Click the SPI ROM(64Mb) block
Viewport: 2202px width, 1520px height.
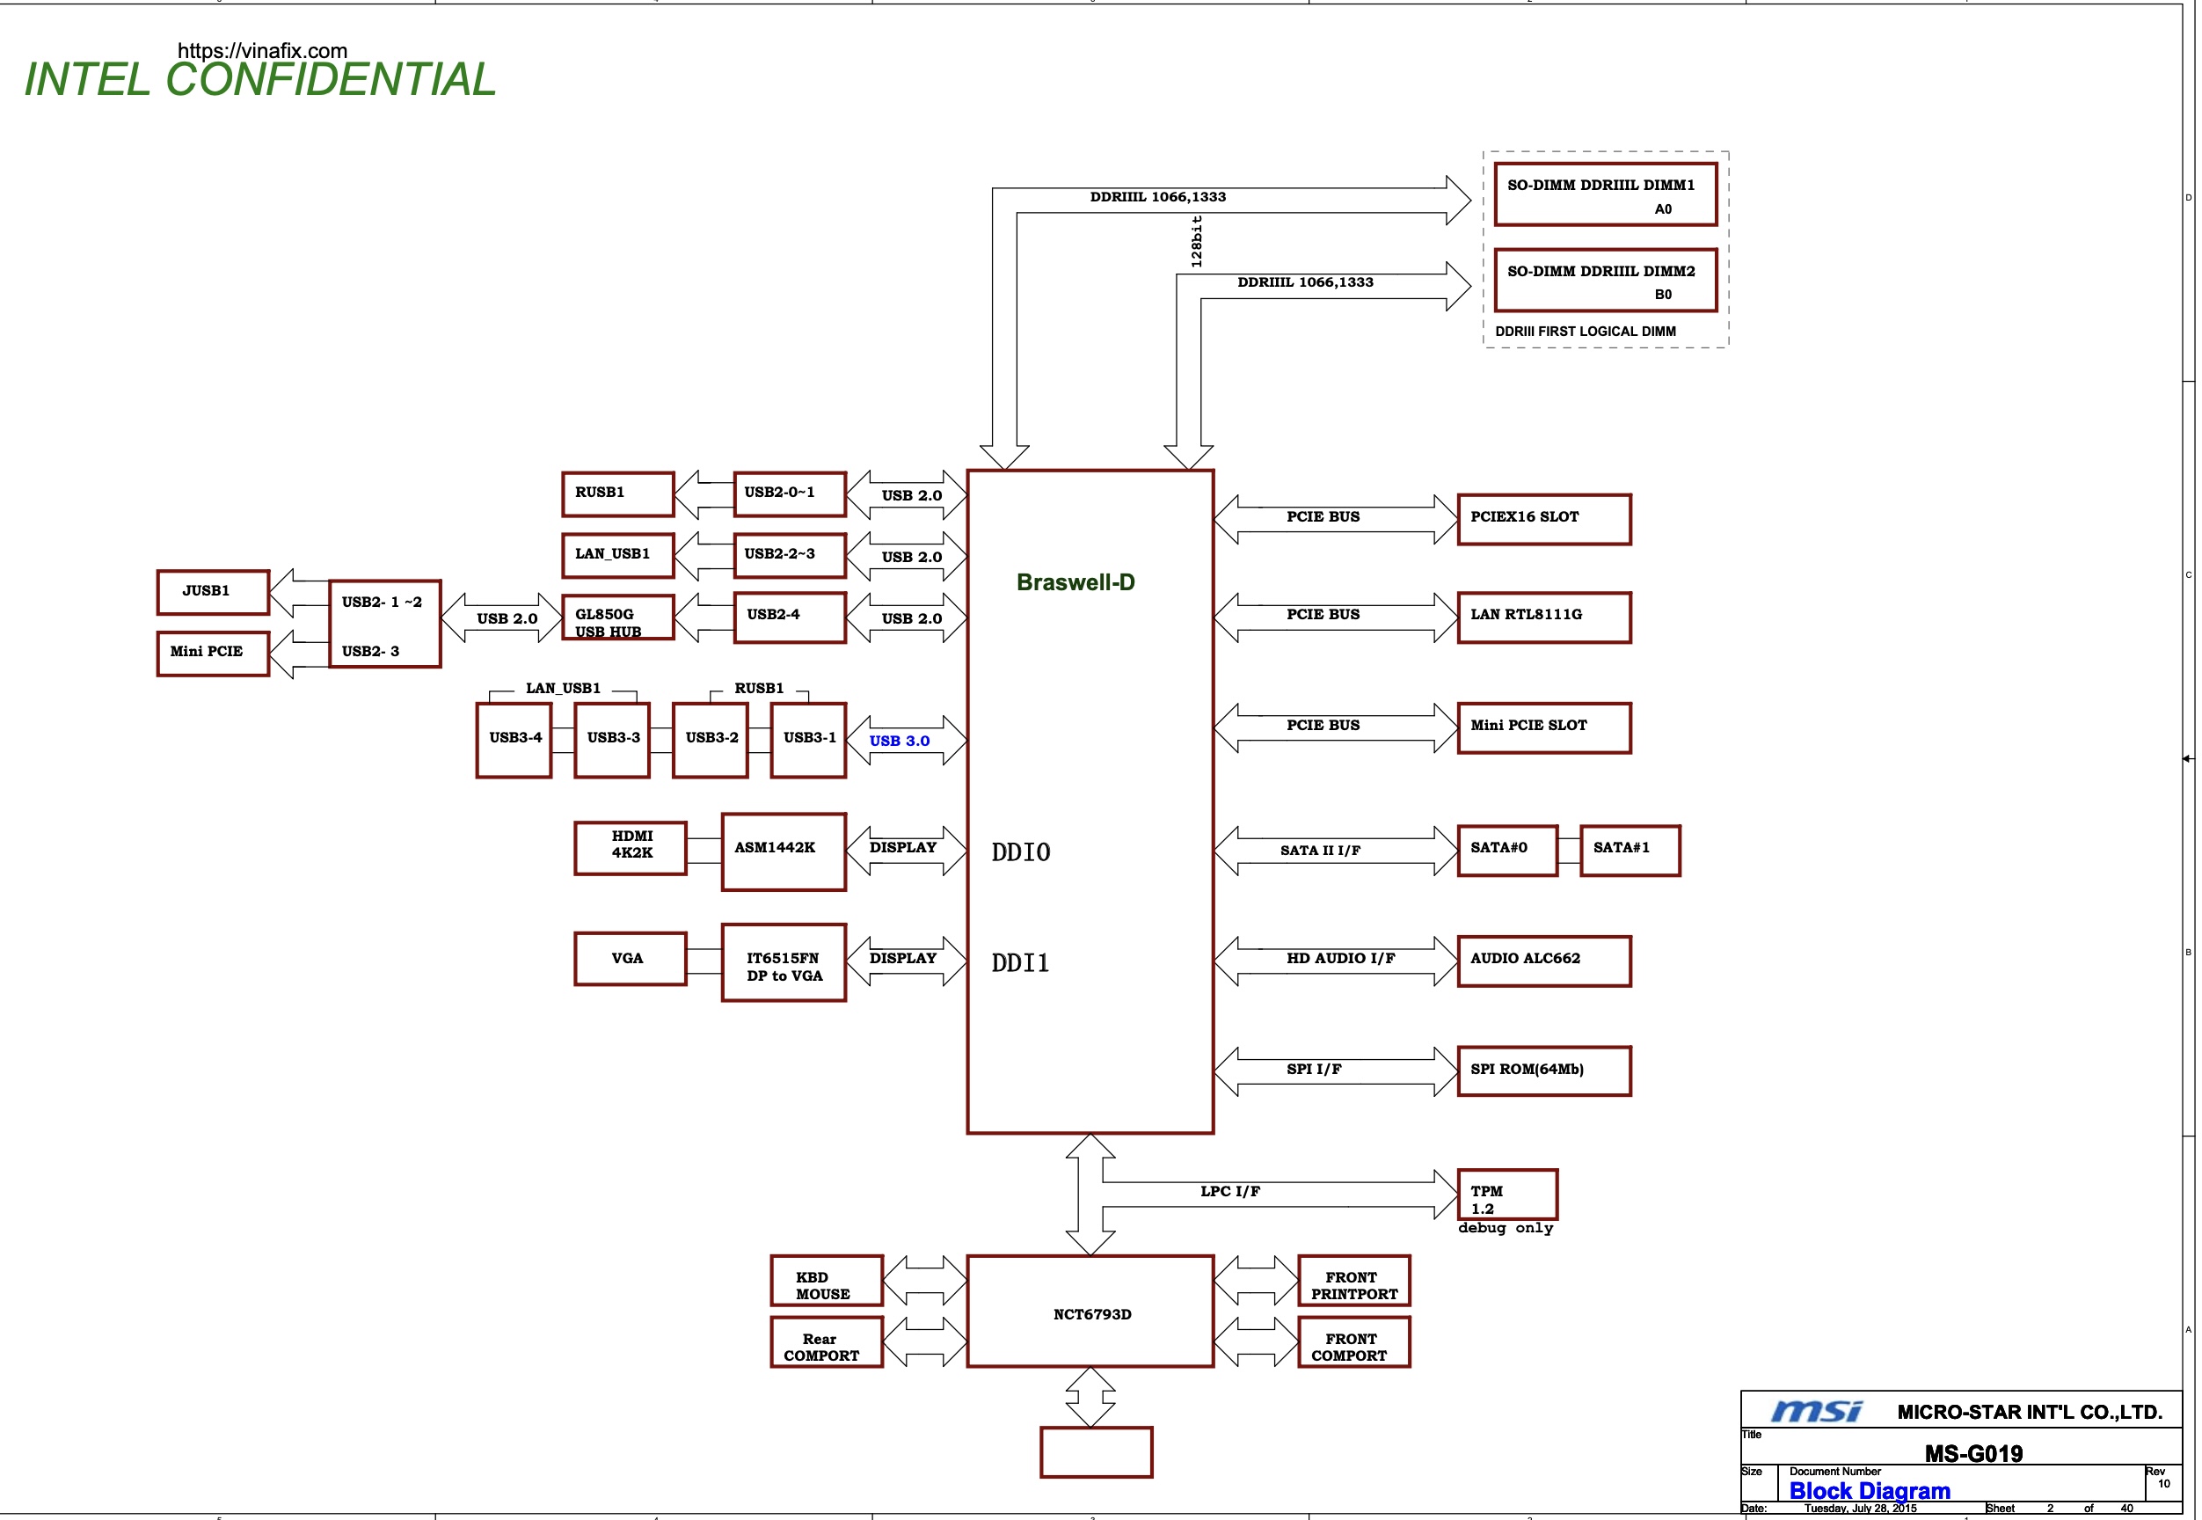pos(1544,1071)
